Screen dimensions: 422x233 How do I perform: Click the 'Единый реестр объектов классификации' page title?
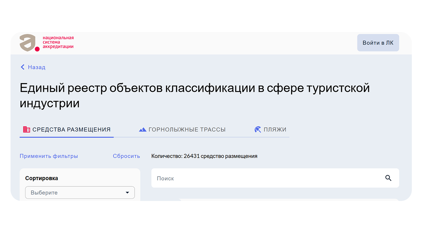pos(194,95)
